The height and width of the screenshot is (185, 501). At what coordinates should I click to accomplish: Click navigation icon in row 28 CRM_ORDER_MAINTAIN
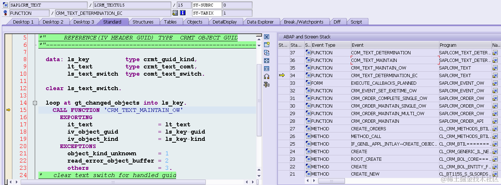[x=495, y=121]
